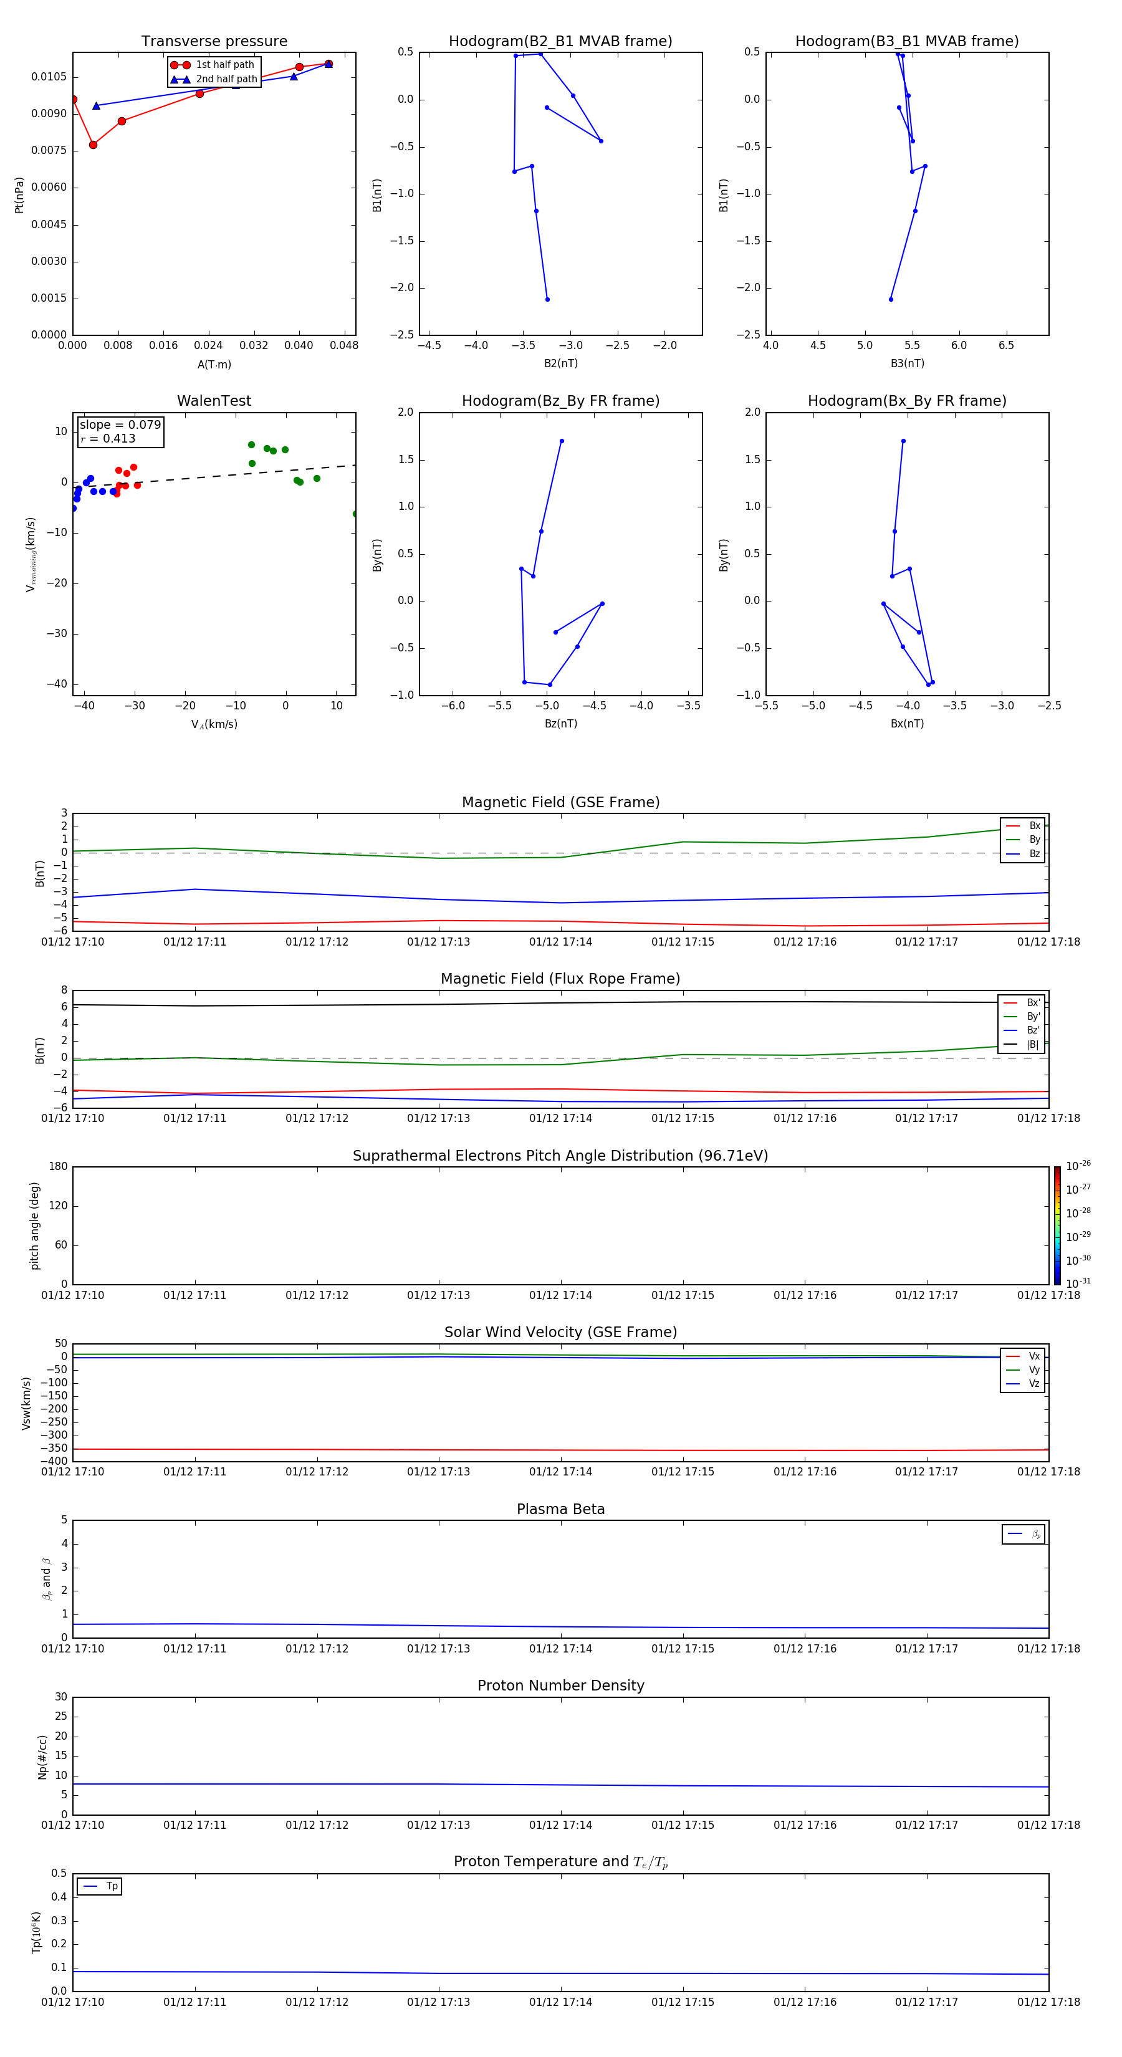Click the Suprathermal Electrons Pitch Angle title
This screenshot has width=1122, height=2057.
(560, 1156)
